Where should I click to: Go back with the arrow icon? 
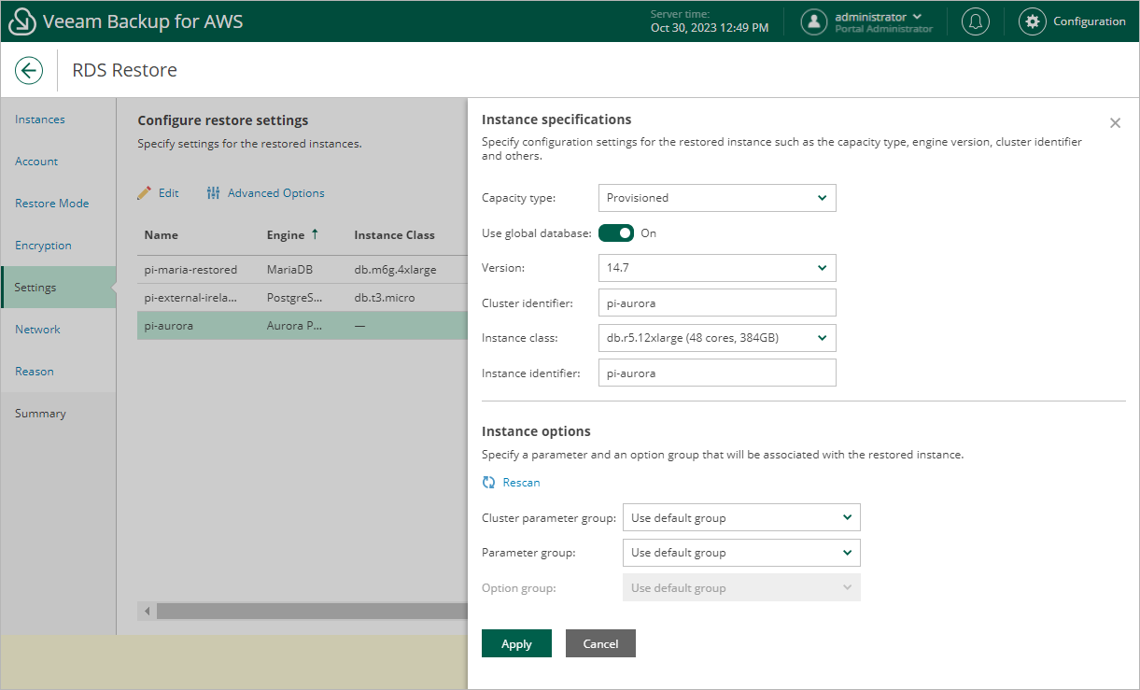click(29, 70)
